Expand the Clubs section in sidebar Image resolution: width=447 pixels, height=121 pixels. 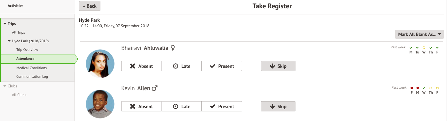(x=4, y=86)
